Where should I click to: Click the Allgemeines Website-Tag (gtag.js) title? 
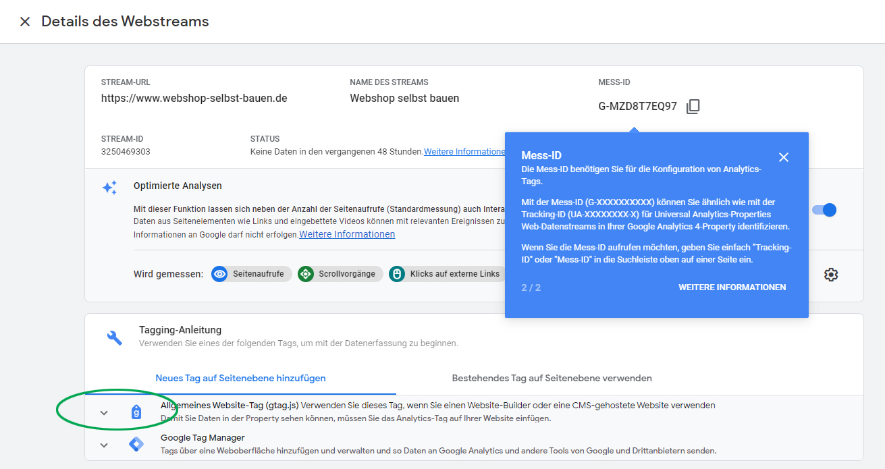point(230,406)
